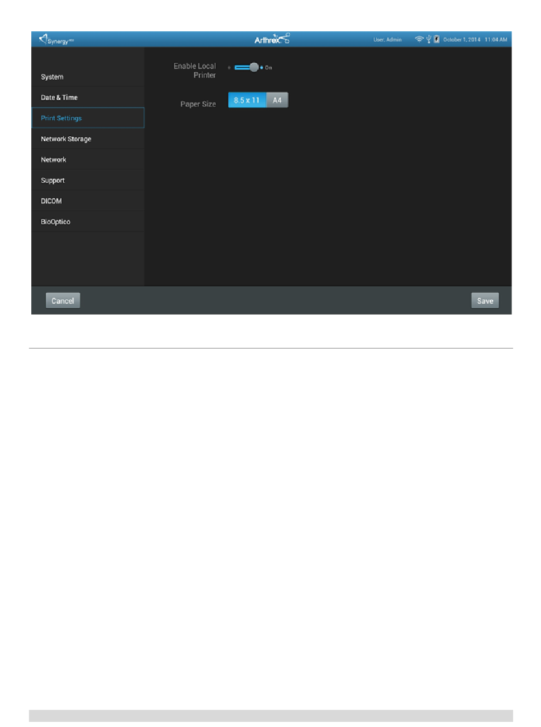Click the USB connection icon
The width and height of the screenshot is (541, 727).
(429, 39)
